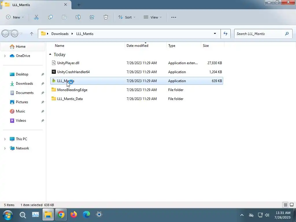The height and width of the screenshot is (222, 296).
Task: Open the Google Chrome taskbar icon
Action: [x=61, y=215]
